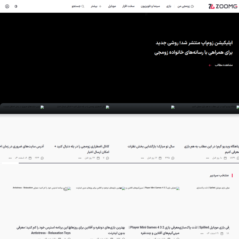Click the مشاهده مطالب link
The width and height of the screenshot is (239, 239).
tap(223, 65)
